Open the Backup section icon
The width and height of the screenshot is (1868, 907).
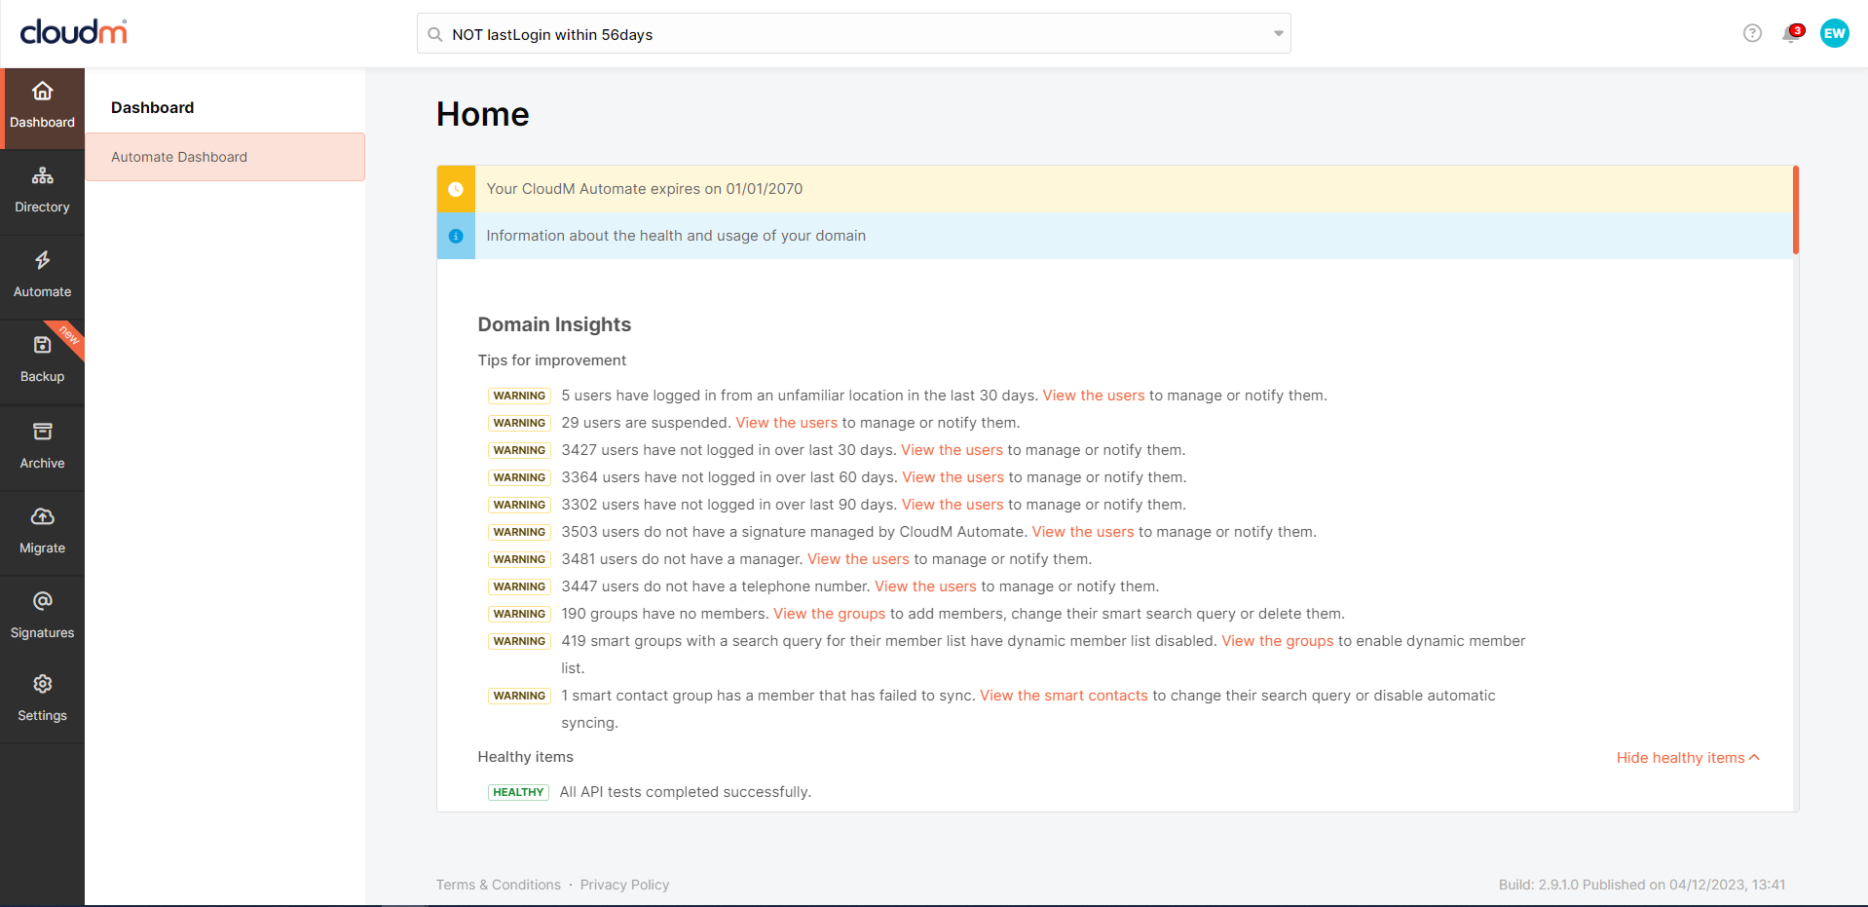42,345
